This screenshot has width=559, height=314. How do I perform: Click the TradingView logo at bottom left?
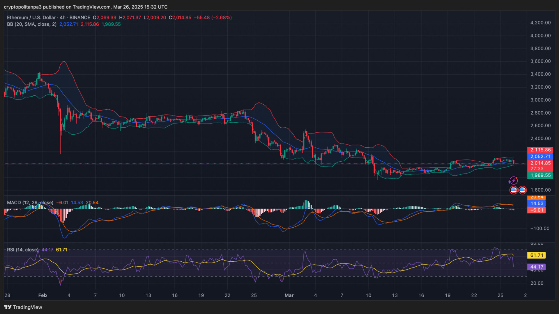[x=23, y=307]
